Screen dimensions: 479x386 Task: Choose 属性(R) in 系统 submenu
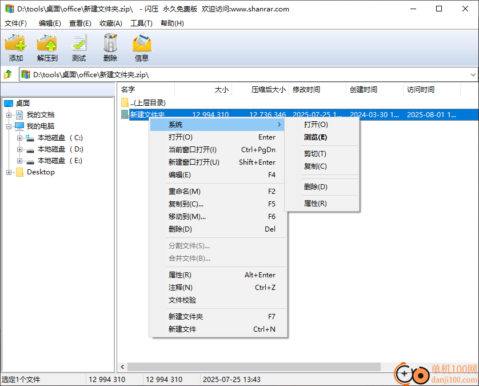[322, 203]
